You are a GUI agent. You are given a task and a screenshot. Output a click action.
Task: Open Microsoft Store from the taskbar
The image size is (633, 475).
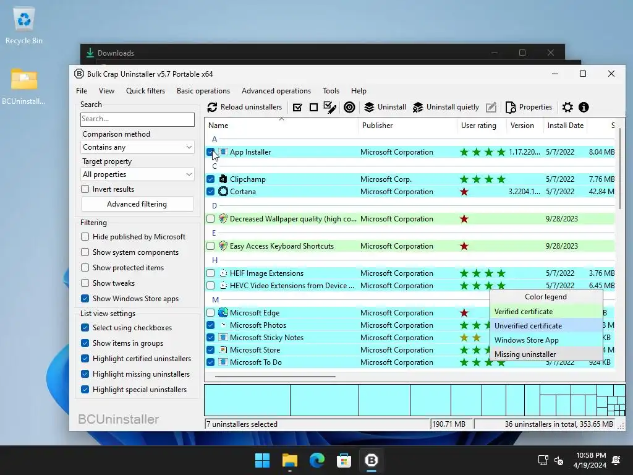pos(344,460)
